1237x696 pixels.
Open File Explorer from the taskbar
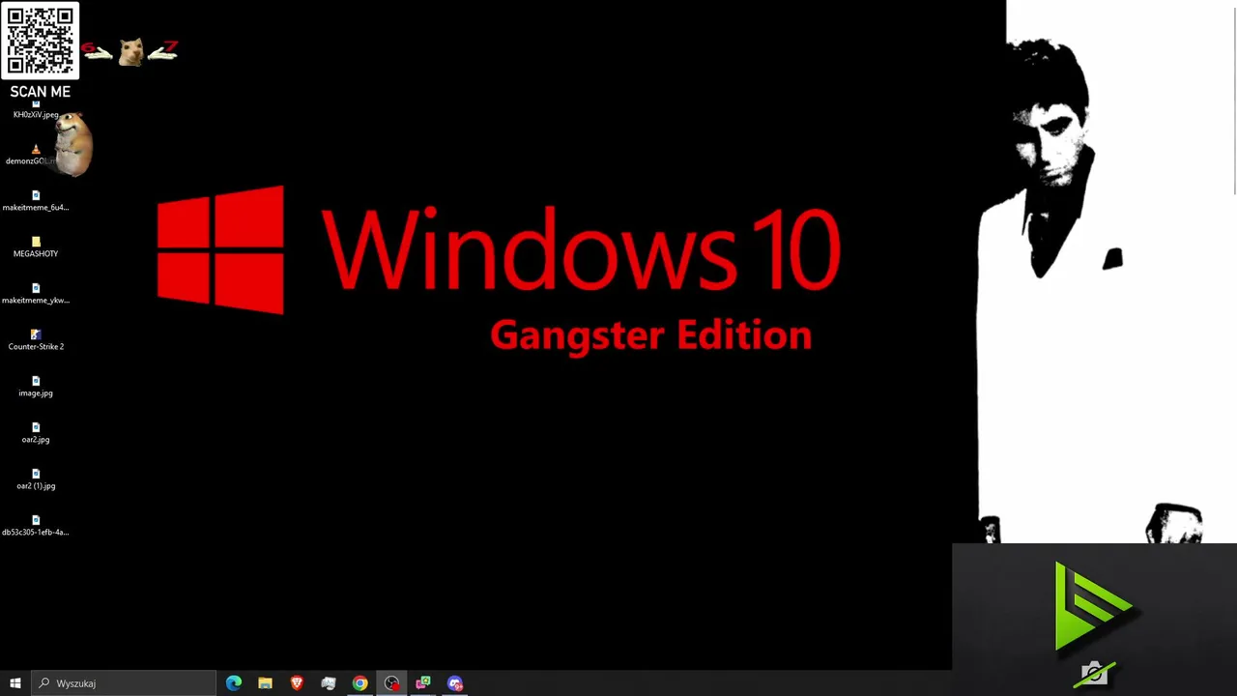[265, 683]
